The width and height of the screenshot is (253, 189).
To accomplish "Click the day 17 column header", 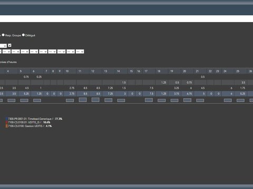I will (149, 71).
